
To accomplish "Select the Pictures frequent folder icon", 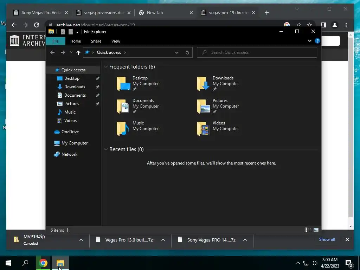I will pyautogui.click(x=204, y=106).
